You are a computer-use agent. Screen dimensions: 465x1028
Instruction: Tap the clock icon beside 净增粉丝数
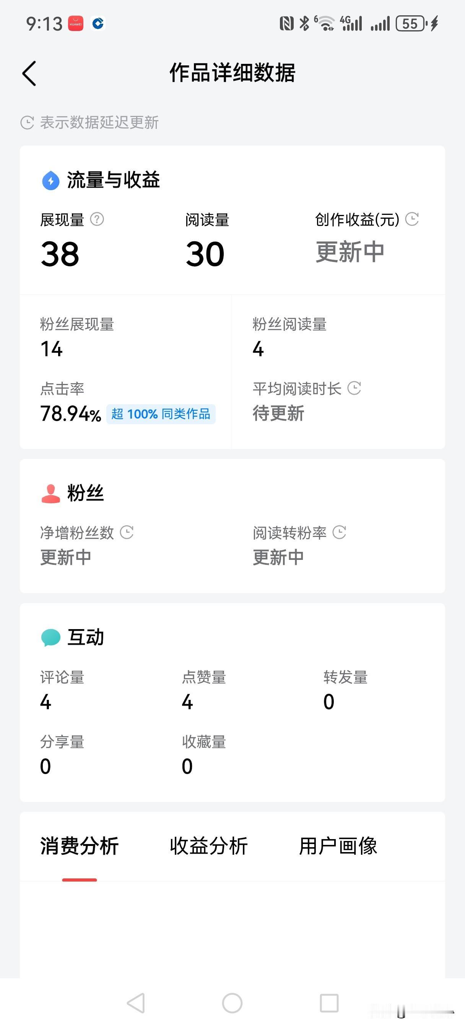point(127,532)
